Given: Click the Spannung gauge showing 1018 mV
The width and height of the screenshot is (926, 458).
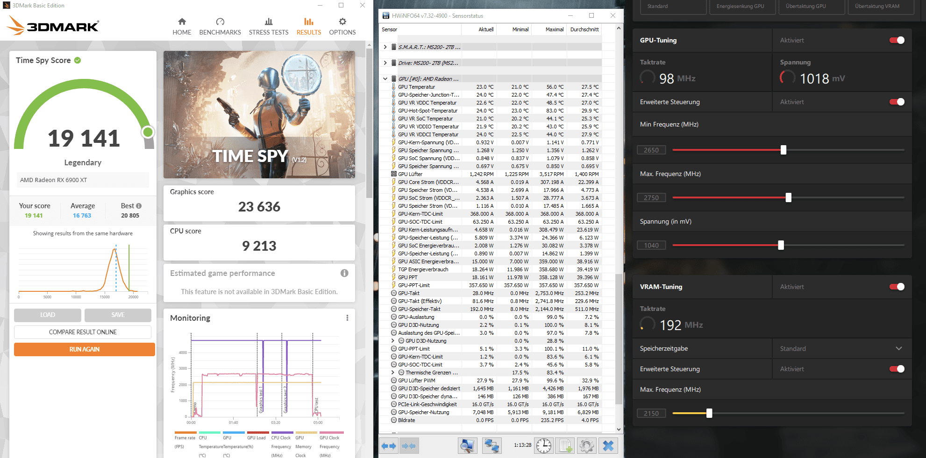Looking at the screenshot, I should tap(788, 78).
